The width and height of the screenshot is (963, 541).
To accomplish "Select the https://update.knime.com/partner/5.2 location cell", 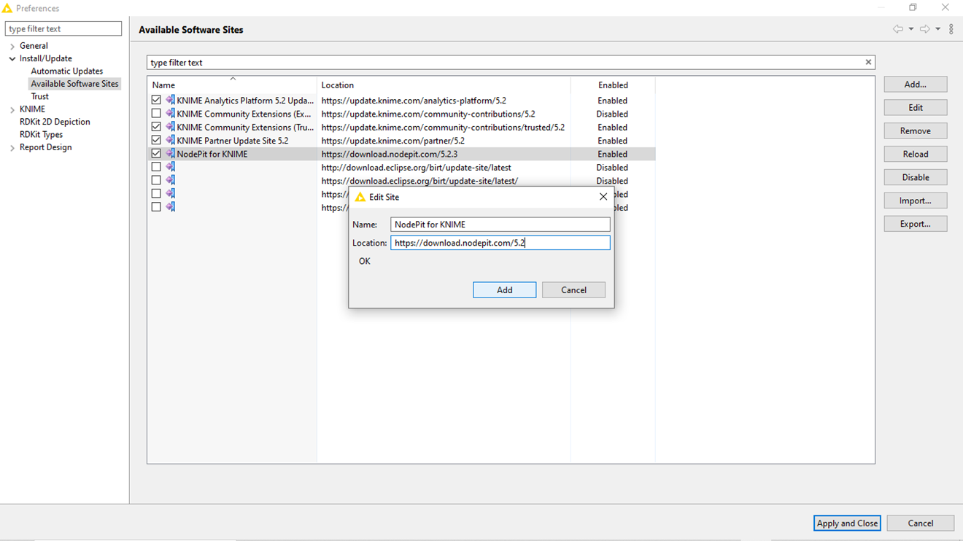I will click(392, 140).
